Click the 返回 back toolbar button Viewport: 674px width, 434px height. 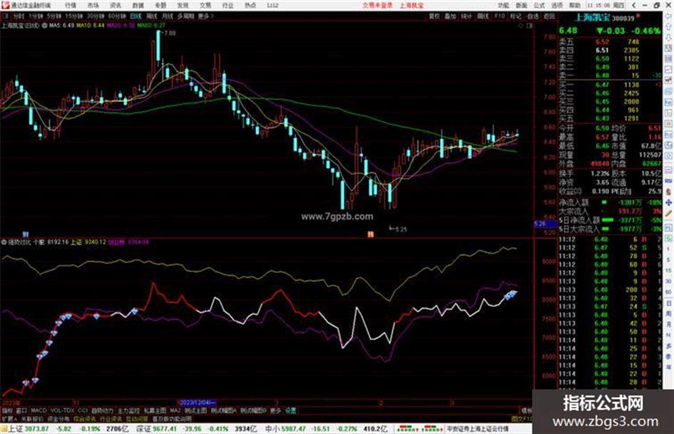click(549, 16)
